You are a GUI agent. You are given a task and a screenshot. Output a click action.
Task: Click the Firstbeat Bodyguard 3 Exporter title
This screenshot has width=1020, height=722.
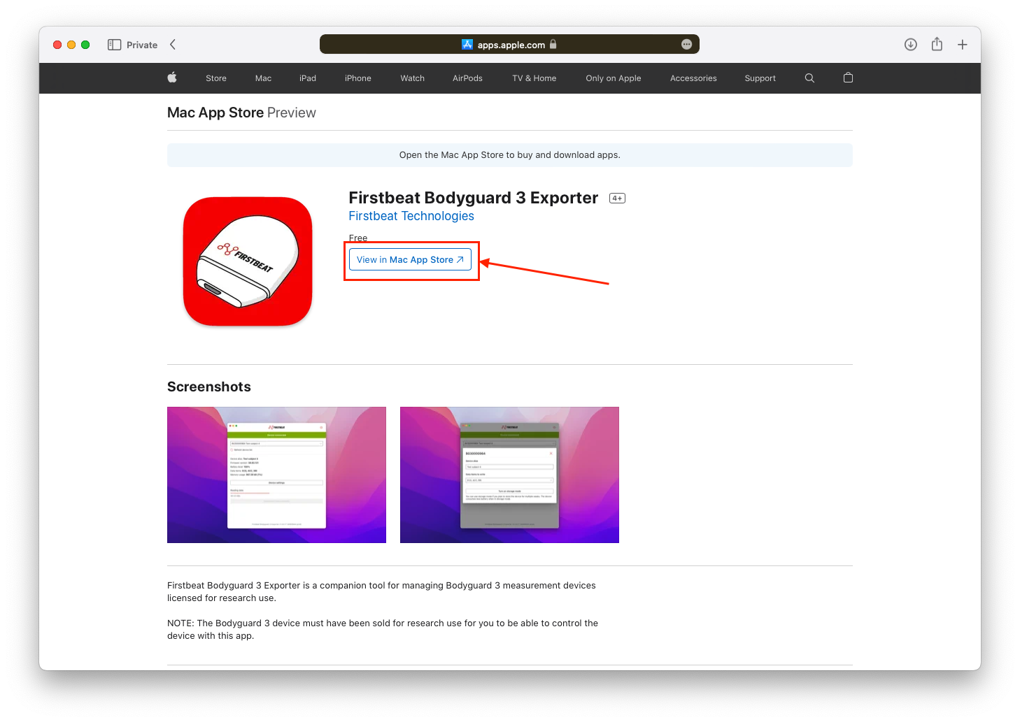click(x=474, y=198)
